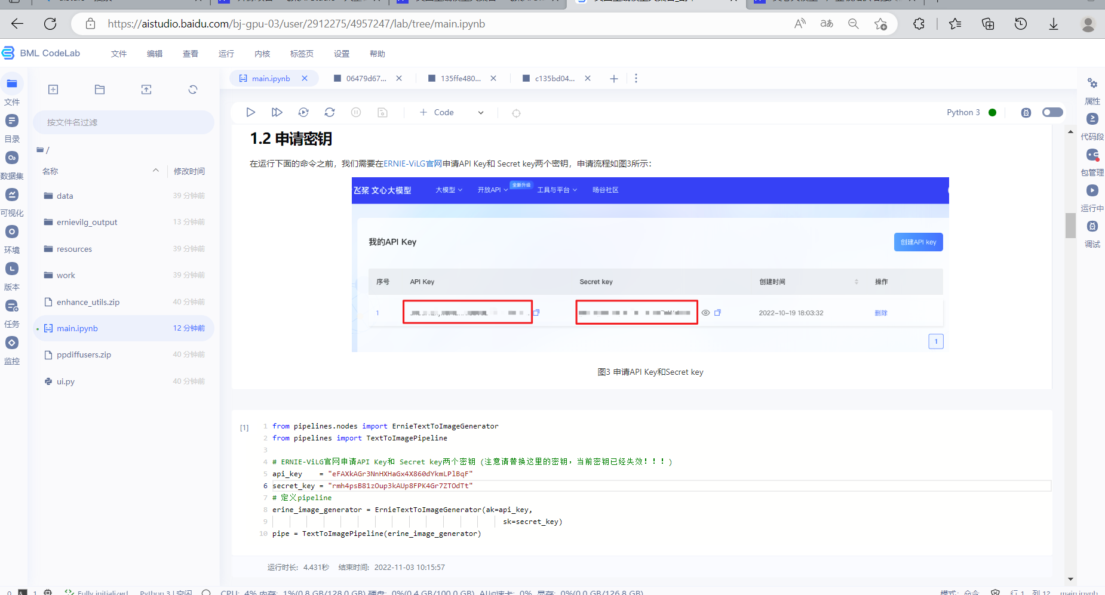Open the 内核 menu
1105x595 pixels.
262,54
